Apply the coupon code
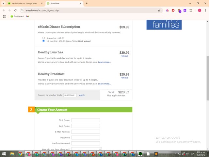The height and width of the screenshot is (157, 209). pyautogui.click(x=82, y=95)
